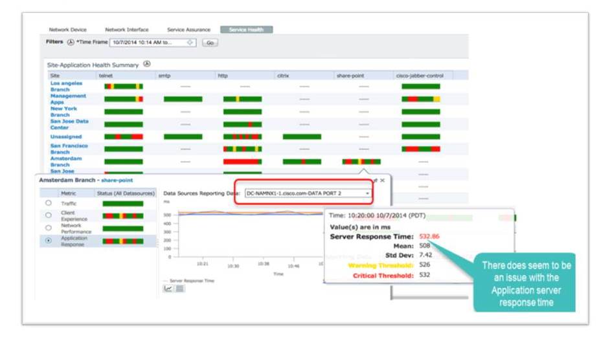This screenshot has height=337, width=599.
Task: Click Application Response status color bar
Action: [123, 241]
